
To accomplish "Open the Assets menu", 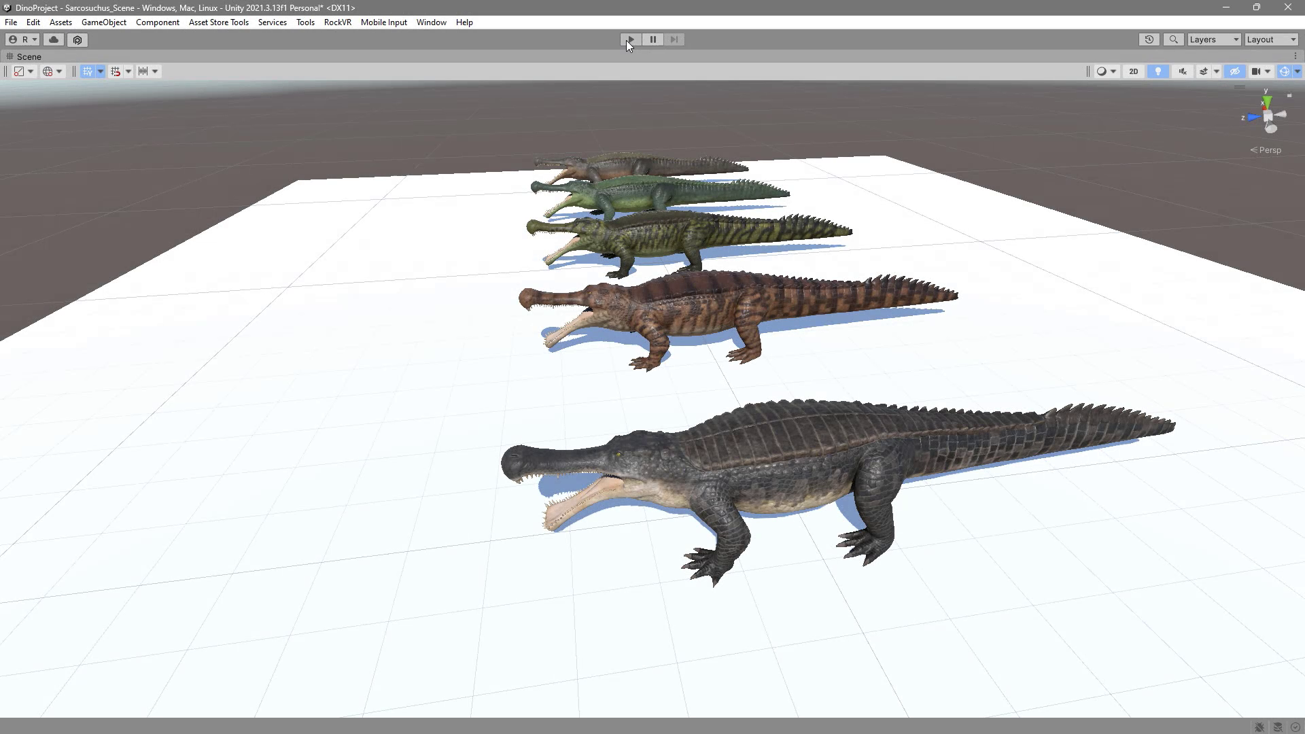I will (60, 22).
